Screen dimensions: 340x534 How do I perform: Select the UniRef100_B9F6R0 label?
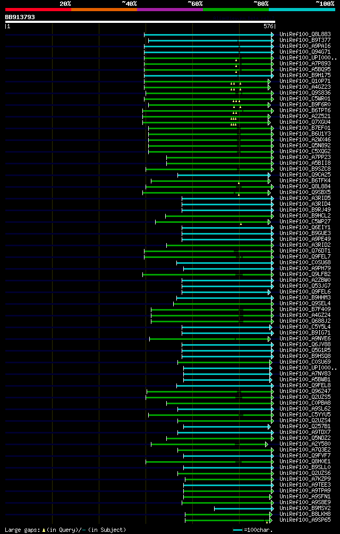305,105
